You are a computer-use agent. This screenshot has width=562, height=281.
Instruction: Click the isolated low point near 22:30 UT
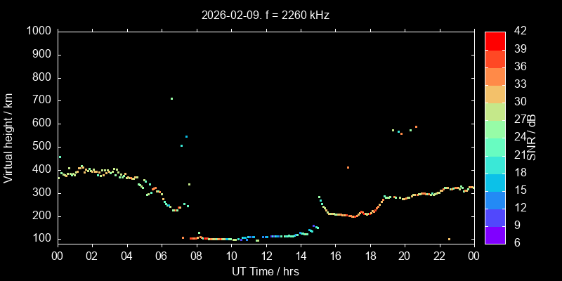click(449, 239)
